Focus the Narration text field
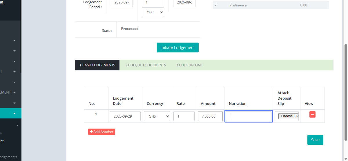The height and width of the screenshot is (161, 348). pyautogui.click(x=249, y=116)
